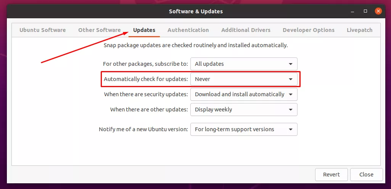Open the Other Software tab

point(100,30)
